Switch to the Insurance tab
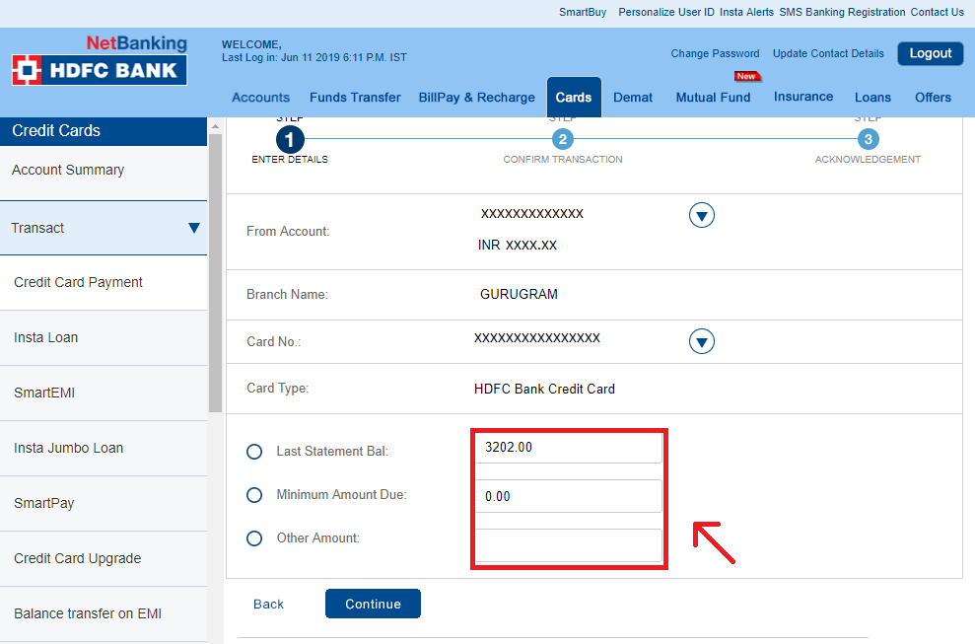The width and height of the screenshot is (975, 644). coord(803,97)
